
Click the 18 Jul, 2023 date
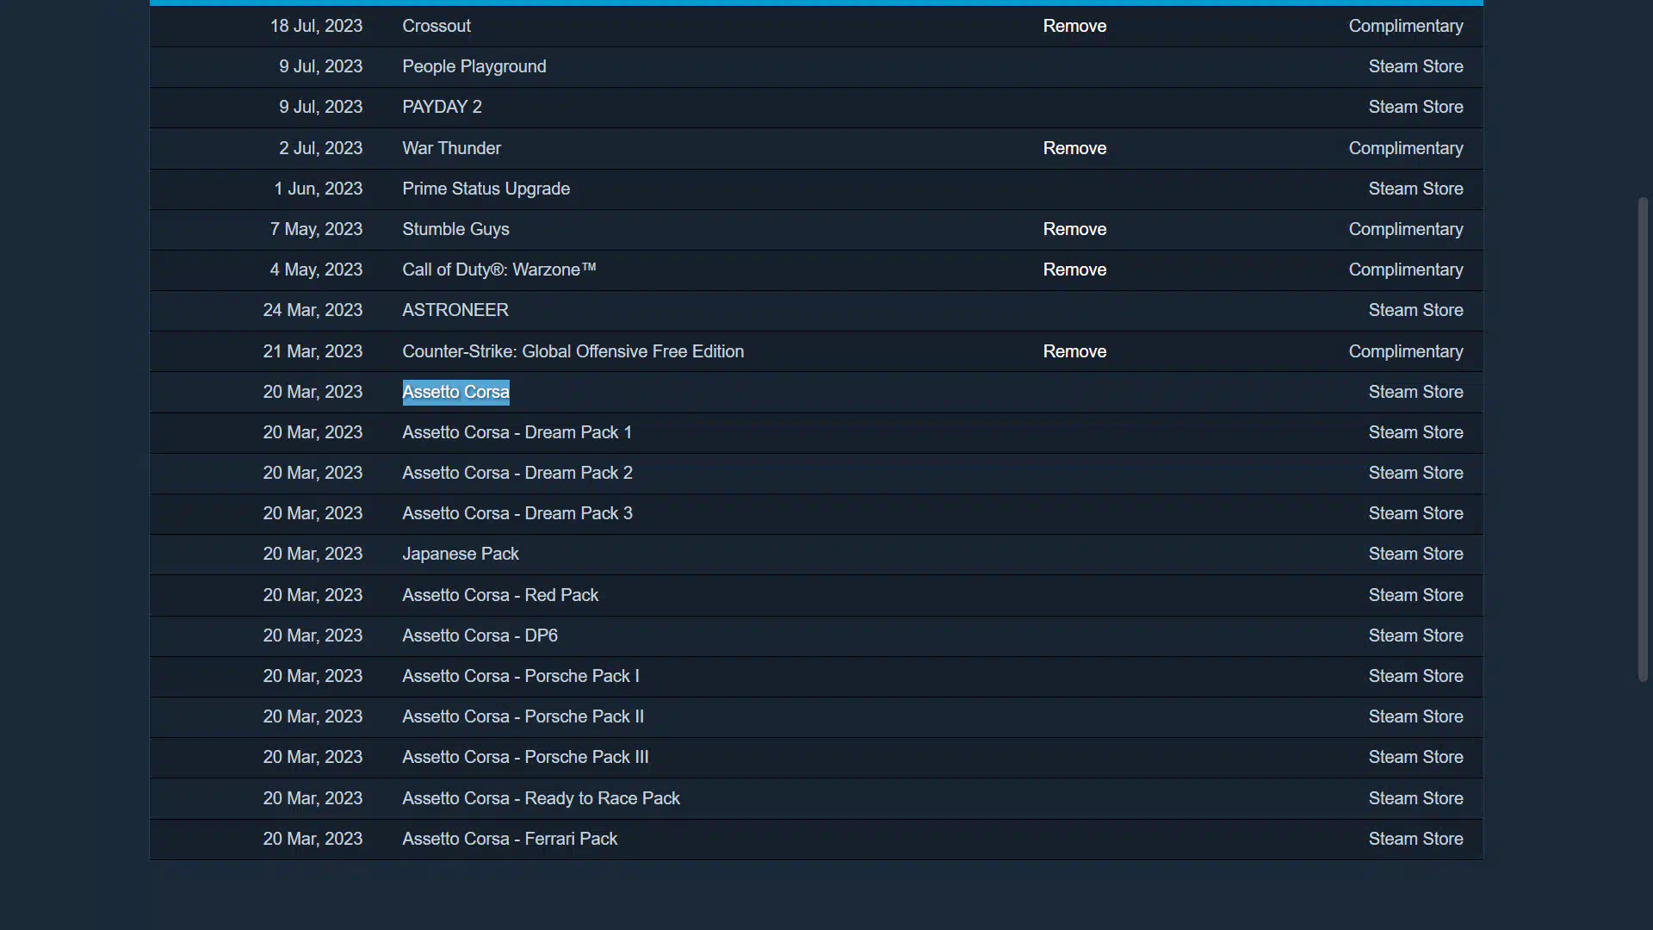click(x=316, y=26)
